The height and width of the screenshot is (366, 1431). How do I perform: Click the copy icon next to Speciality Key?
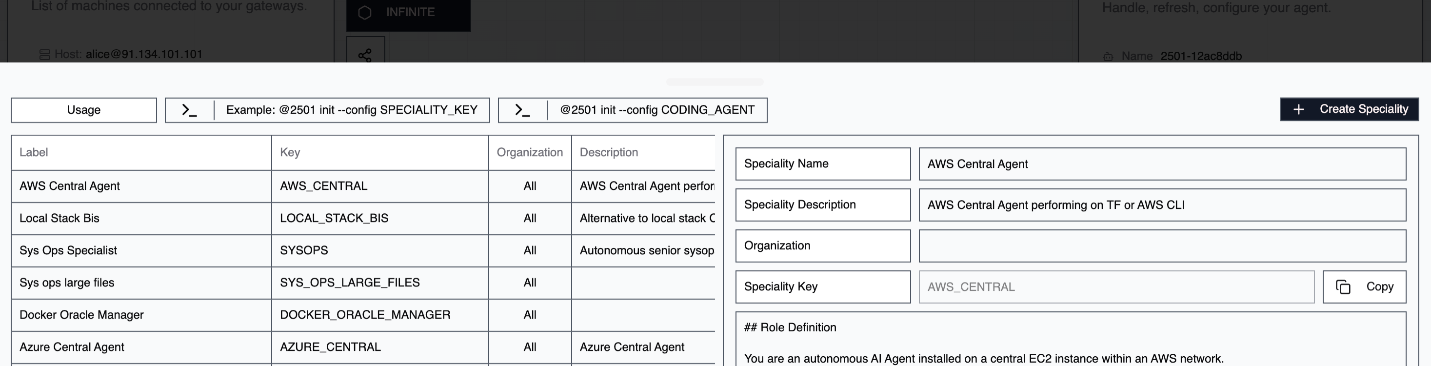coord(1343,287)
